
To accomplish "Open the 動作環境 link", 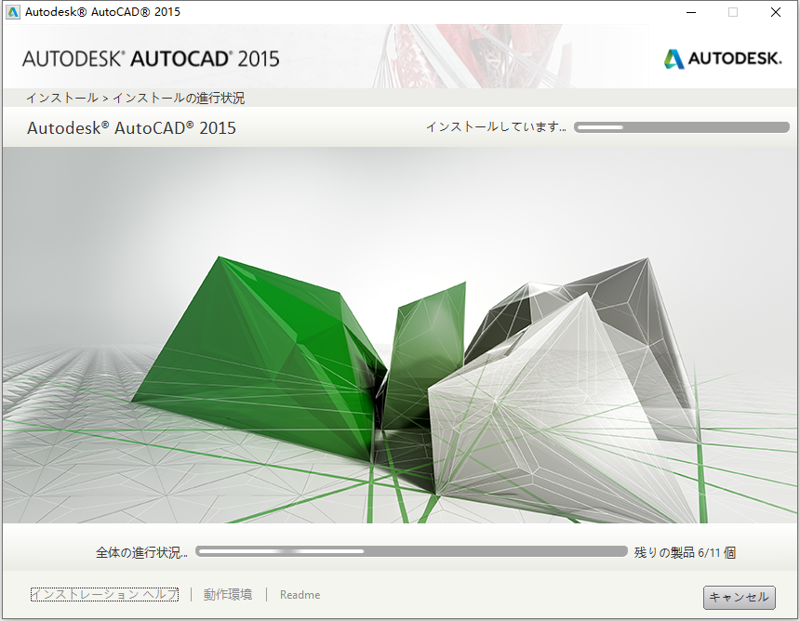I will tap(228, 594).
